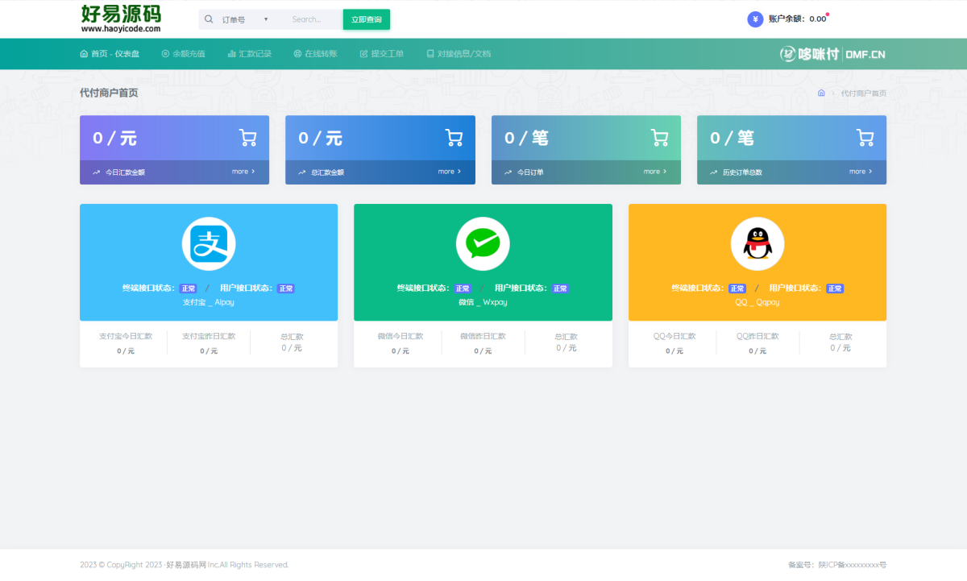
Task: Open 余额充值 menu item
Action: (184, 54)
